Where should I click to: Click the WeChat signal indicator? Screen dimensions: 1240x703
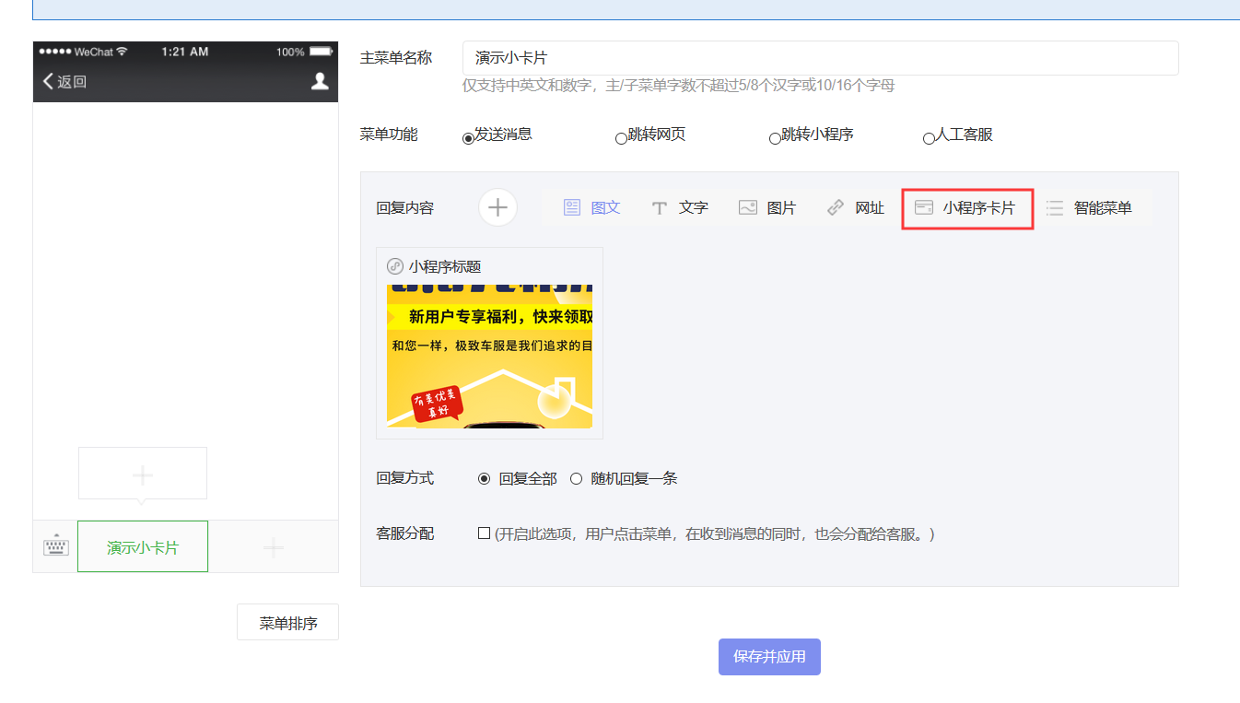coord(84,52)
